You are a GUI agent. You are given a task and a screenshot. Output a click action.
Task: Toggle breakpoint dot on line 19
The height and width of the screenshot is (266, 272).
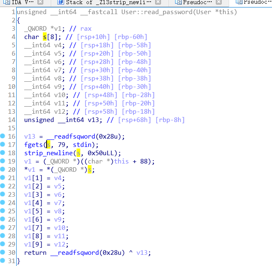tap(2, 161)
